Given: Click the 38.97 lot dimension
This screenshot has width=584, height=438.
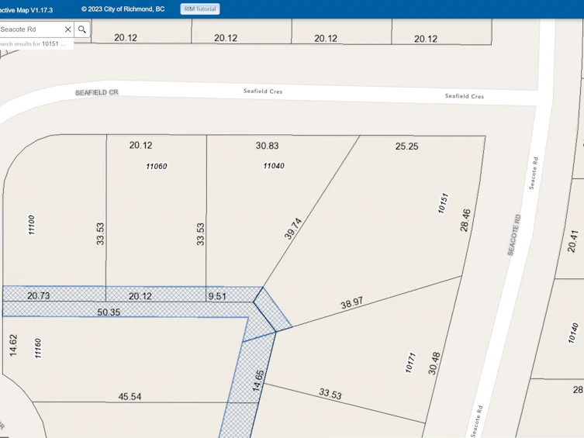Looking at the screenshot, I should (351, 303).
